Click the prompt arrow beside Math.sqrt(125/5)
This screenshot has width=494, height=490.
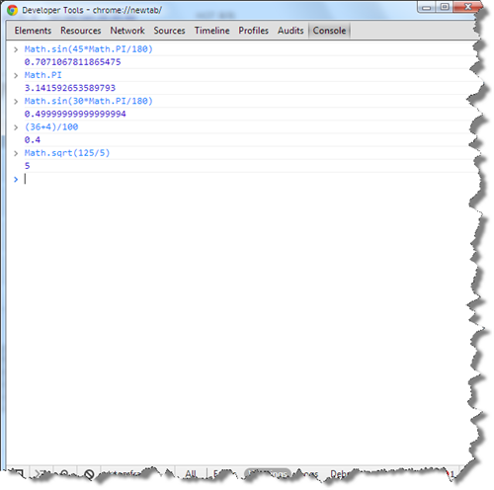16,153
